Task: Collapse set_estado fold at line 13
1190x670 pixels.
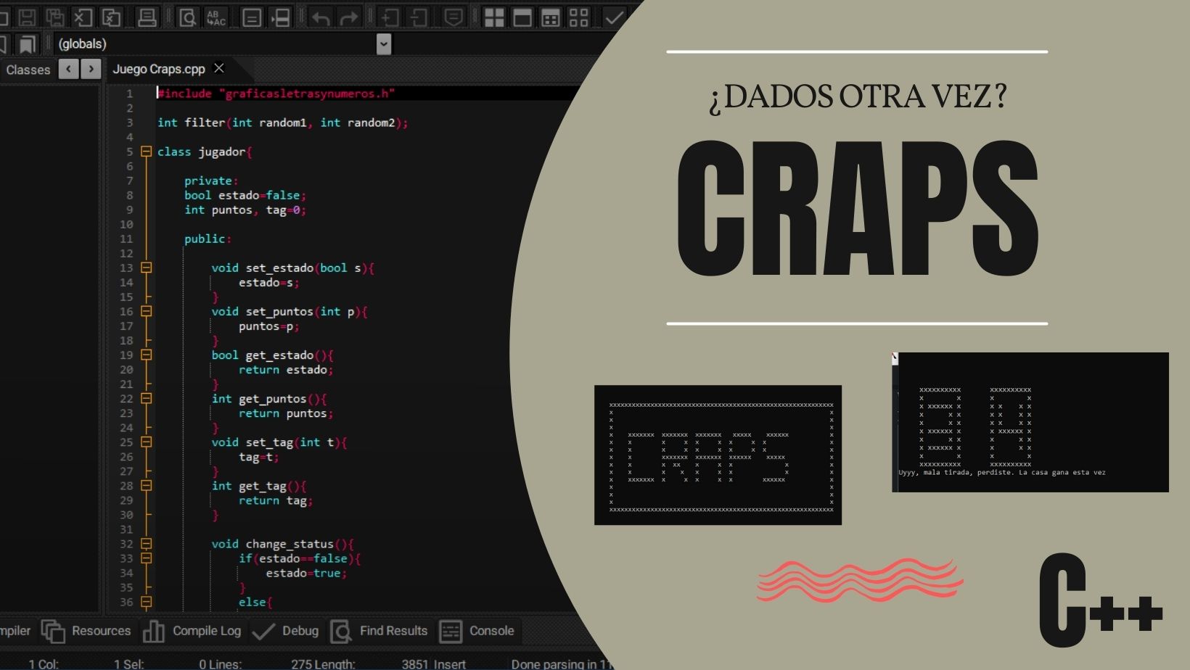Action: [146, 268]
